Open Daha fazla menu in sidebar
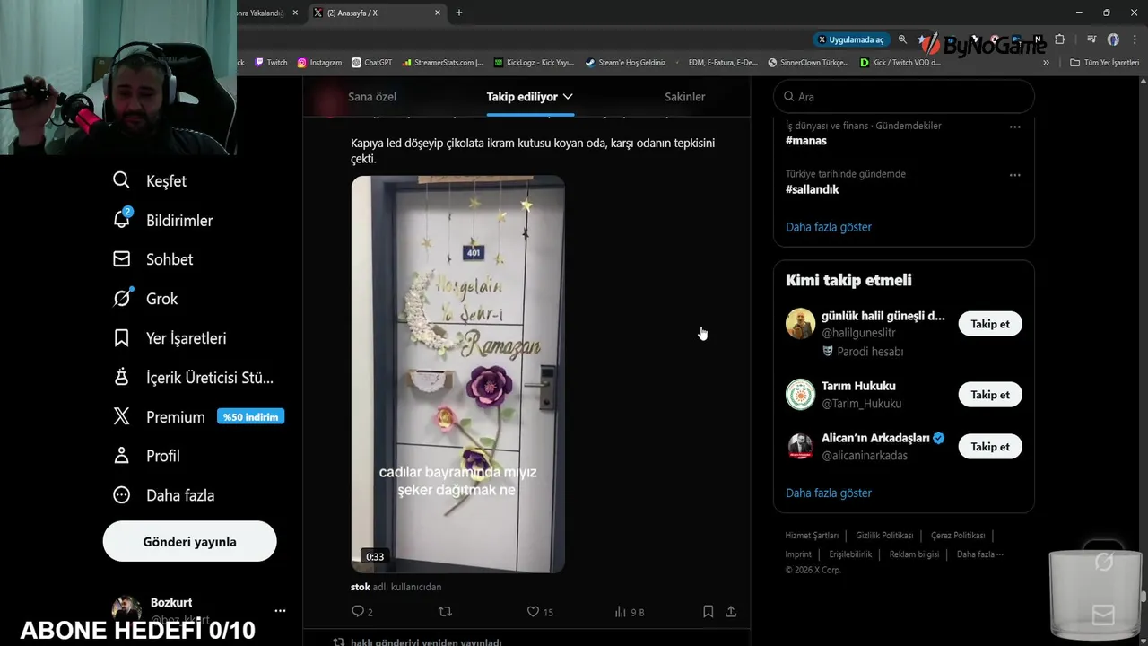The height and width of the screenshot is (646, 1148). click(x=163, y=495)
